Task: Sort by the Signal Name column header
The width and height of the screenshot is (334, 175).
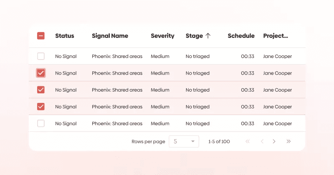Action: click(110, 36)
